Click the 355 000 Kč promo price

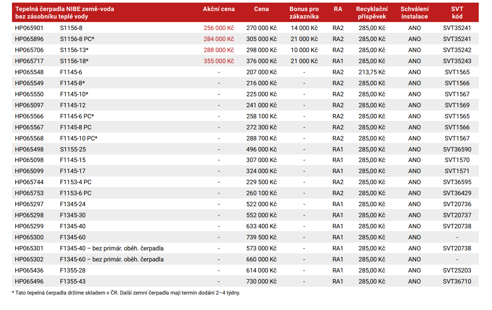[x=219, y=61]
